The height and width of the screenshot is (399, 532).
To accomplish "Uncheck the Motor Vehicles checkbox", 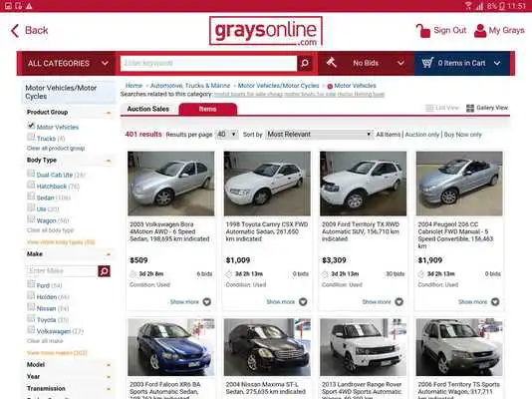I will point(31,126).
